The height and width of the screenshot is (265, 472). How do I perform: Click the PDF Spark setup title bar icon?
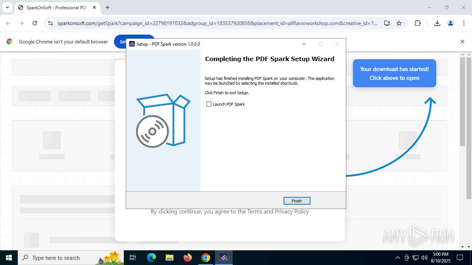[132, 44]
